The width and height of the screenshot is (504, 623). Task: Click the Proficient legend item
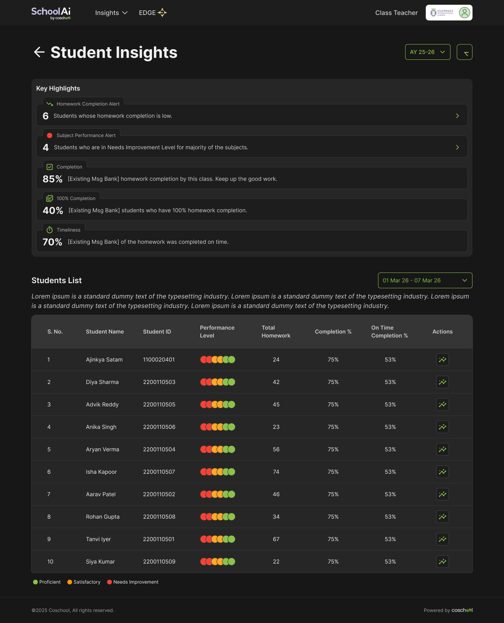[47, 582]
